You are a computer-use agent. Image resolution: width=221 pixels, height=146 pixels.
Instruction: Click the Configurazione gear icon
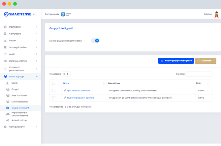5,127
